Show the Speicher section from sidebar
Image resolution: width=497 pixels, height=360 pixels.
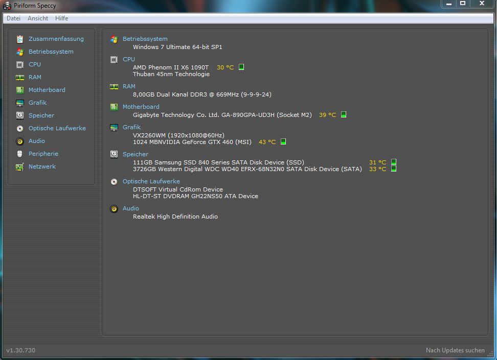41,115
